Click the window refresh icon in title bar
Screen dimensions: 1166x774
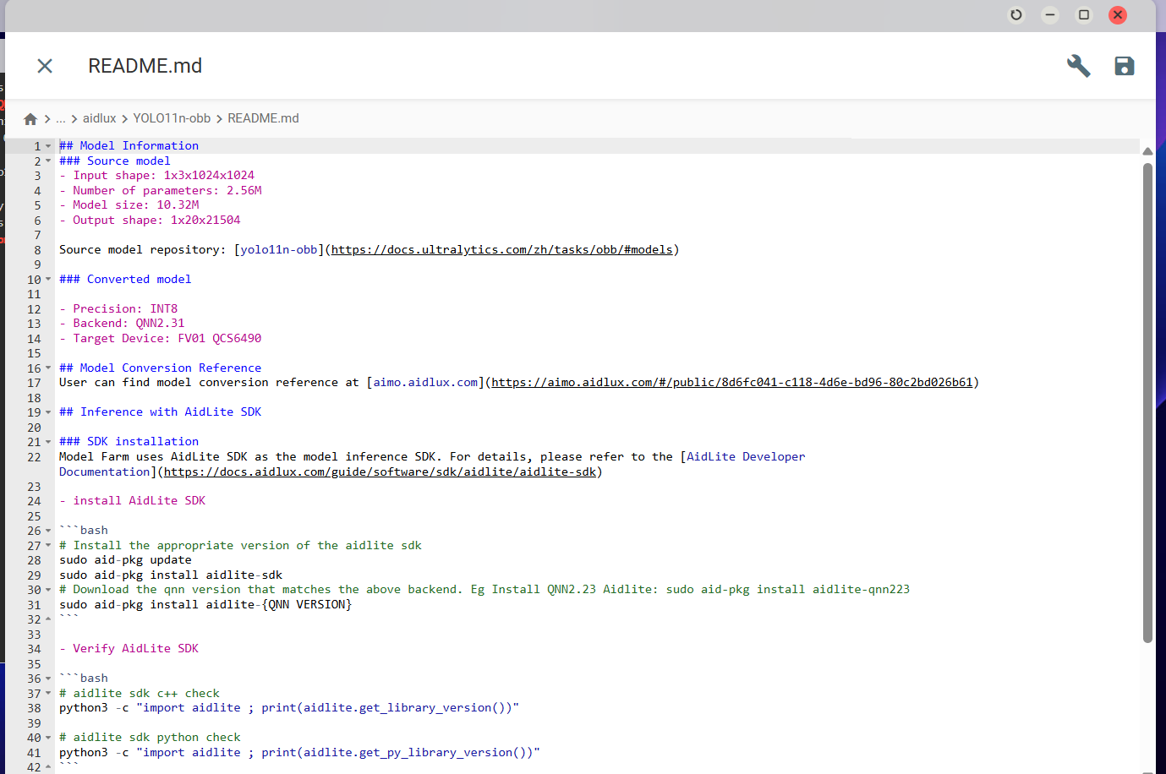(1016, 14)
